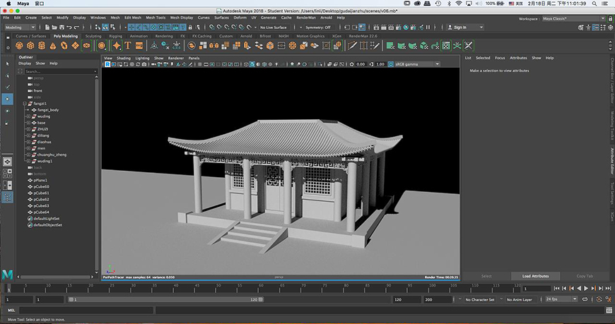615x324 pixels.
Task: Play the timeline forward
Action: point(586,288)
